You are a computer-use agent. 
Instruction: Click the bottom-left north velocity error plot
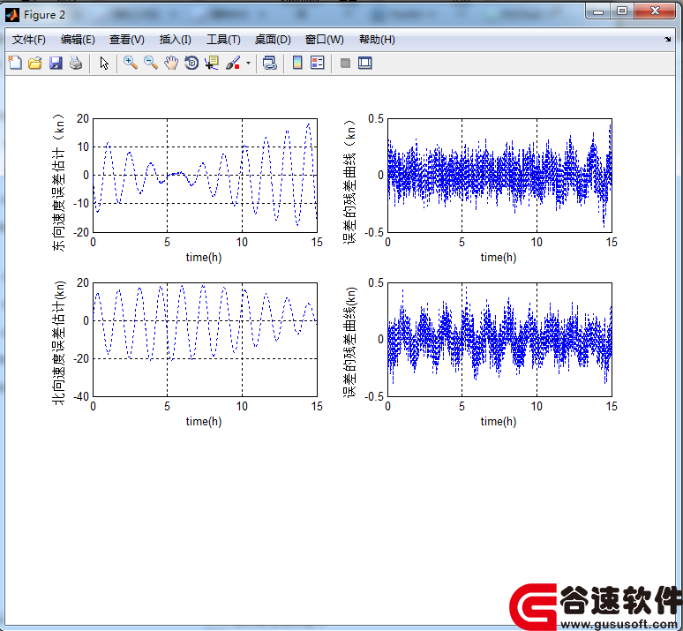click(205, 340)
